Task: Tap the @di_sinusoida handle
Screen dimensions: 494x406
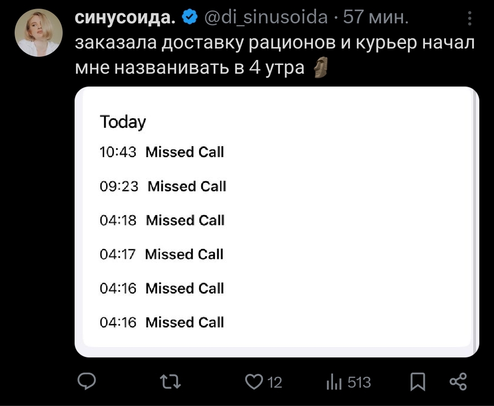Action: (x=266, y=17)
